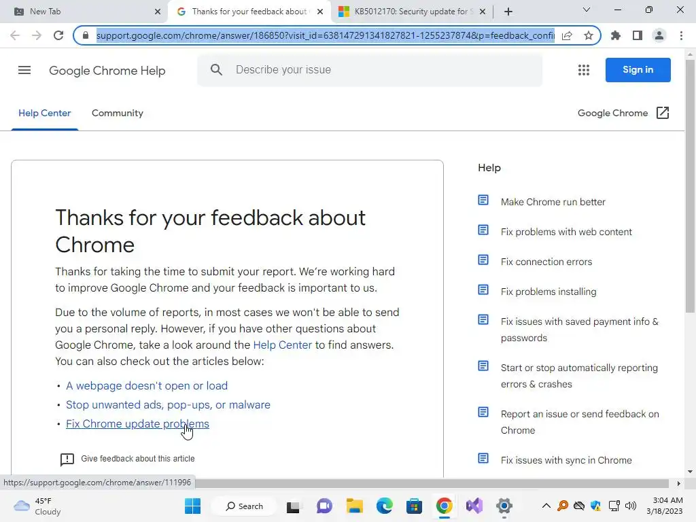Open the volume speaker tray icon
This screenshot has width=696, height=522.
(x=631, y=506)
